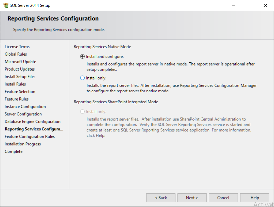The image size is (274, 207).
Task: Select Feature Configuration Rules step
Action: pyautogui.click(x=30, y=136)
